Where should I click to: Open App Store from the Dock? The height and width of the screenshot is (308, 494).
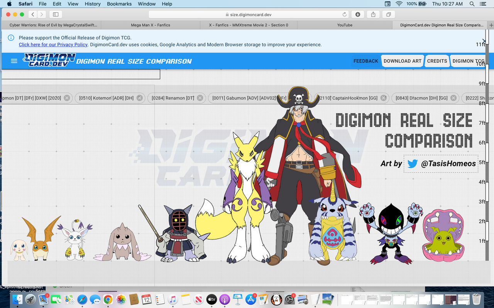[x=251, y=299]
